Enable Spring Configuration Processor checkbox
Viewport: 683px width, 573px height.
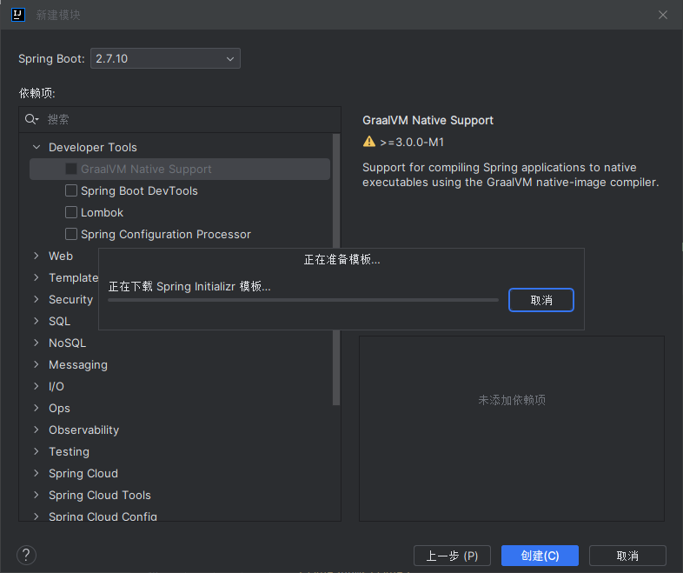tap(71, 234)
